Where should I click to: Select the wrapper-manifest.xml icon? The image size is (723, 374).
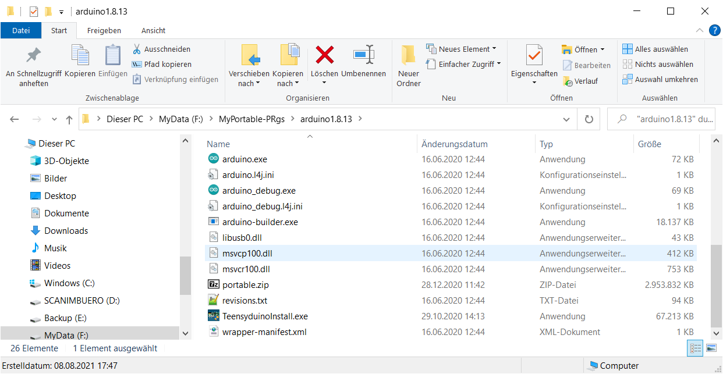(x=213, y=332)
